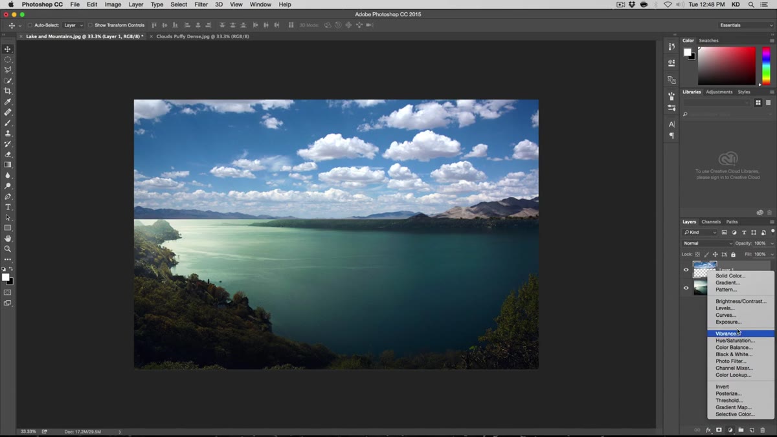The height and width of the screenshot is (437, 777).
Task: Open the Normal blend mode dropdown
Action: pos(707,243)
